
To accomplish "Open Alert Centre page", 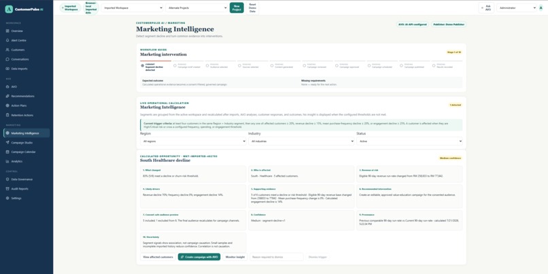I will (x=27, y=40).
